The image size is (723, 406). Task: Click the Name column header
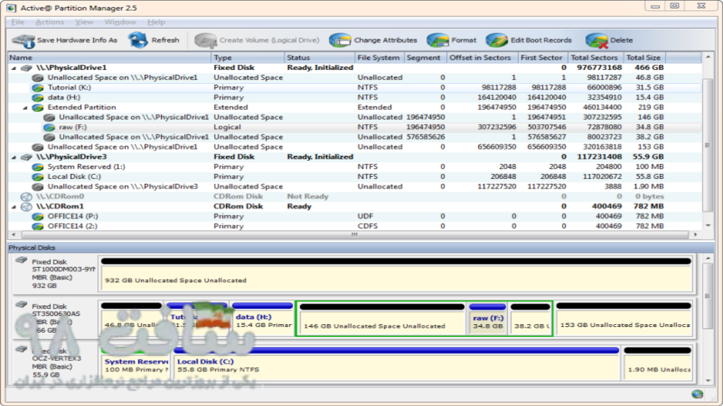[109, 58]
